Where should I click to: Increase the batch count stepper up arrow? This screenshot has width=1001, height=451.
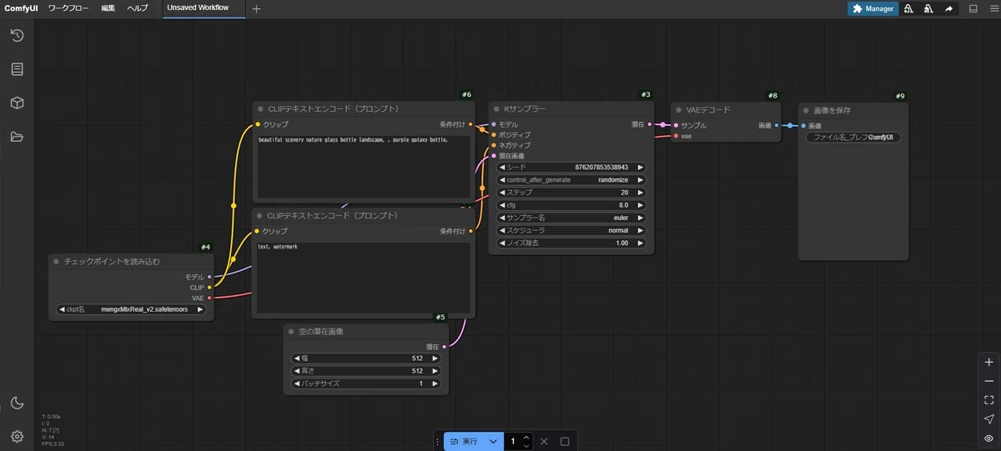[x=526, y=437]
